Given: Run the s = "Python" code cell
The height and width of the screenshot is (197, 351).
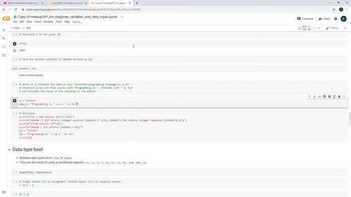Looking at the screenshot, I should [x=15, y=101].
